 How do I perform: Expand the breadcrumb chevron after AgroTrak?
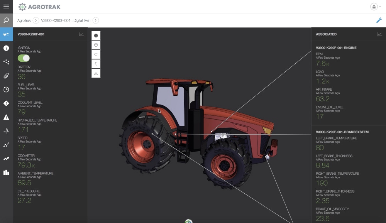tap(35, 20)
